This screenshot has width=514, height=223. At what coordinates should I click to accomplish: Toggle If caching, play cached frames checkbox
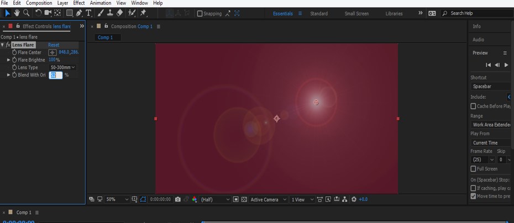pyautogui.click(x=473, y=188)
